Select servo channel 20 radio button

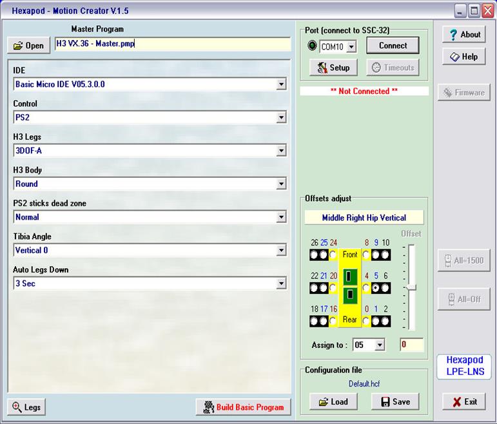point(333,288)
